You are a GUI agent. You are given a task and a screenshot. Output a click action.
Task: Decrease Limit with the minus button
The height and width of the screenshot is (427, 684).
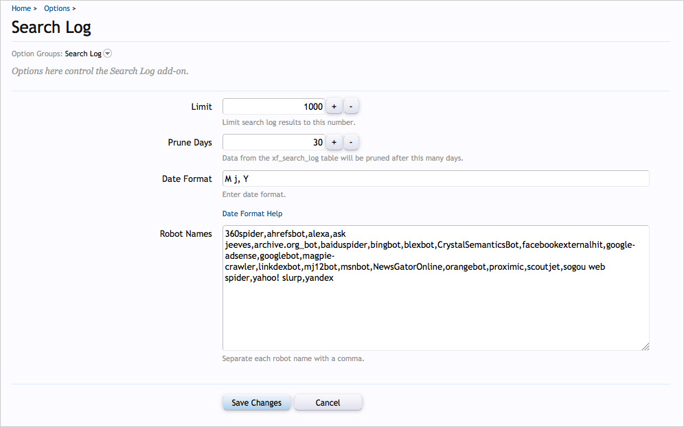(x=351, y=106)
